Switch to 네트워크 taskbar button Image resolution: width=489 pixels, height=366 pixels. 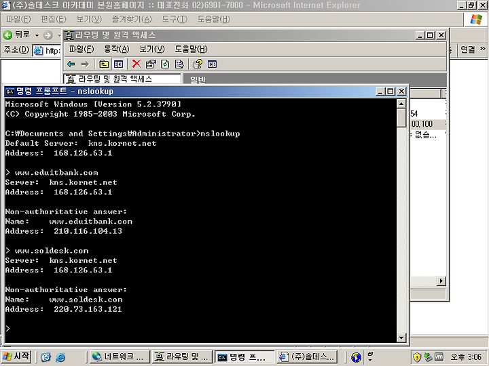(119, 357)
